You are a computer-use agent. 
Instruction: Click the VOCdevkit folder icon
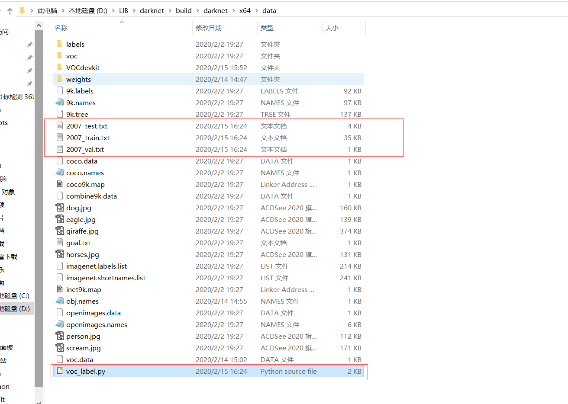pos(60,67)
